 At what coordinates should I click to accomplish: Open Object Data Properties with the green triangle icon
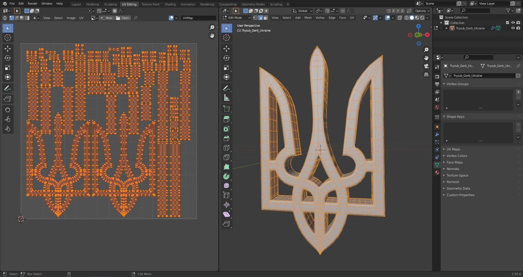(437, 165)
